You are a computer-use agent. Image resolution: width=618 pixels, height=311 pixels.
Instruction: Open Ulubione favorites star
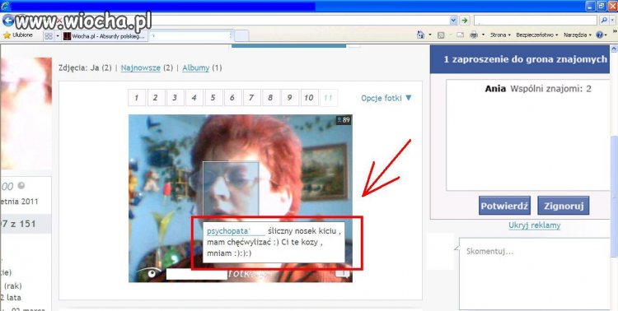(x=18, y=35)
